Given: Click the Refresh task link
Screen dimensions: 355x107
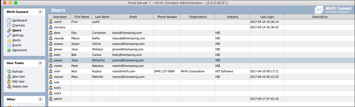Looking at the screenshot, I should tap(17, 72).
